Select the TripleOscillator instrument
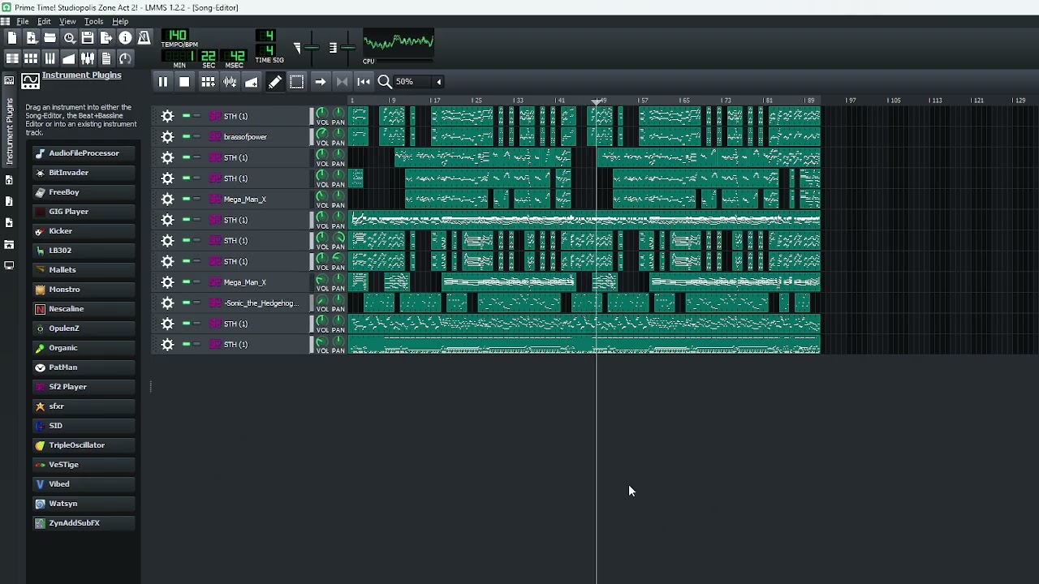The width and height of the screenshot is (1039, 584). coord(84,445)
